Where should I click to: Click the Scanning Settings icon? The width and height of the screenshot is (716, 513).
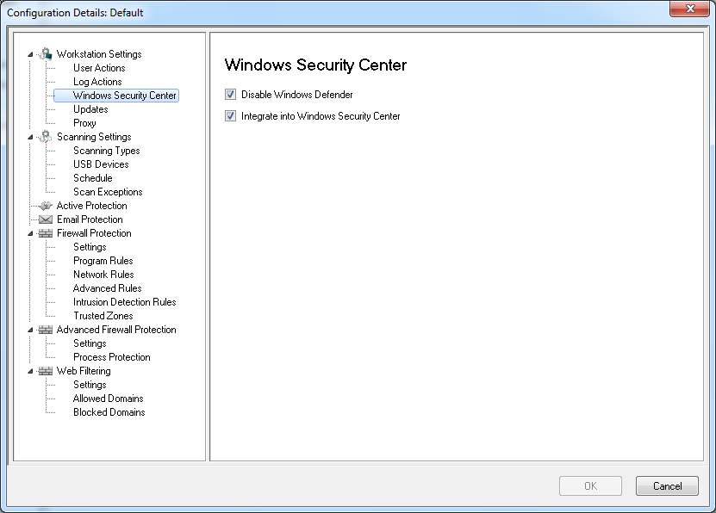(46, 137)
